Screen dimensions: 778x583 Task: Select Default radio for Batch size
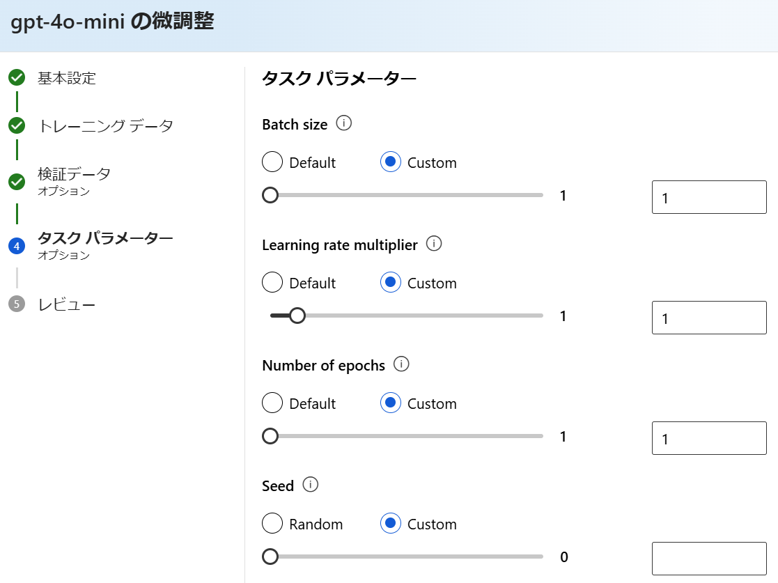tap(272, 162)
